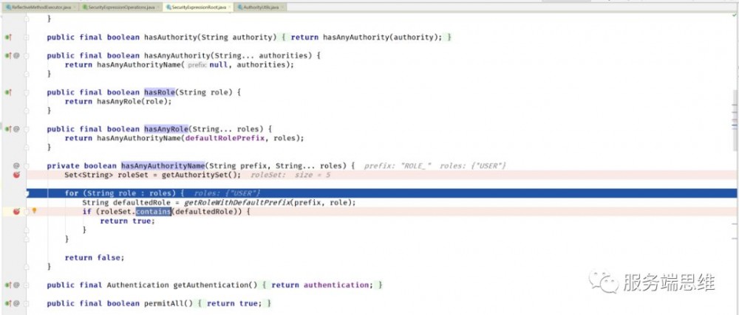
Task: Select the SecurityExpressionRoot.java tab
Action: point(198,7)
